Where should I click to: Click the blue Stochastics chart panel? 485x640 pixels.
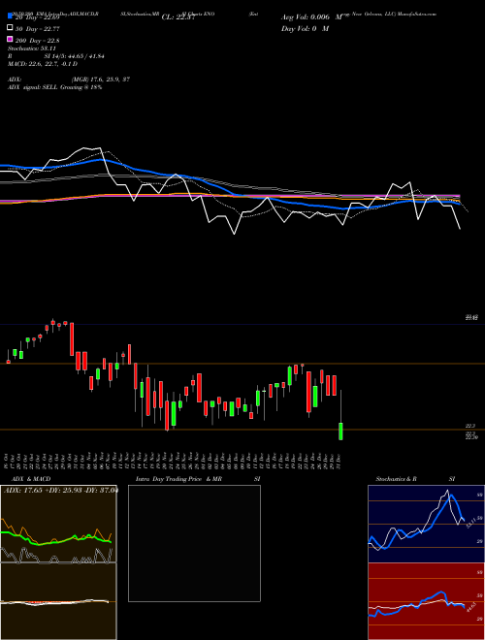tap(426, 524)
